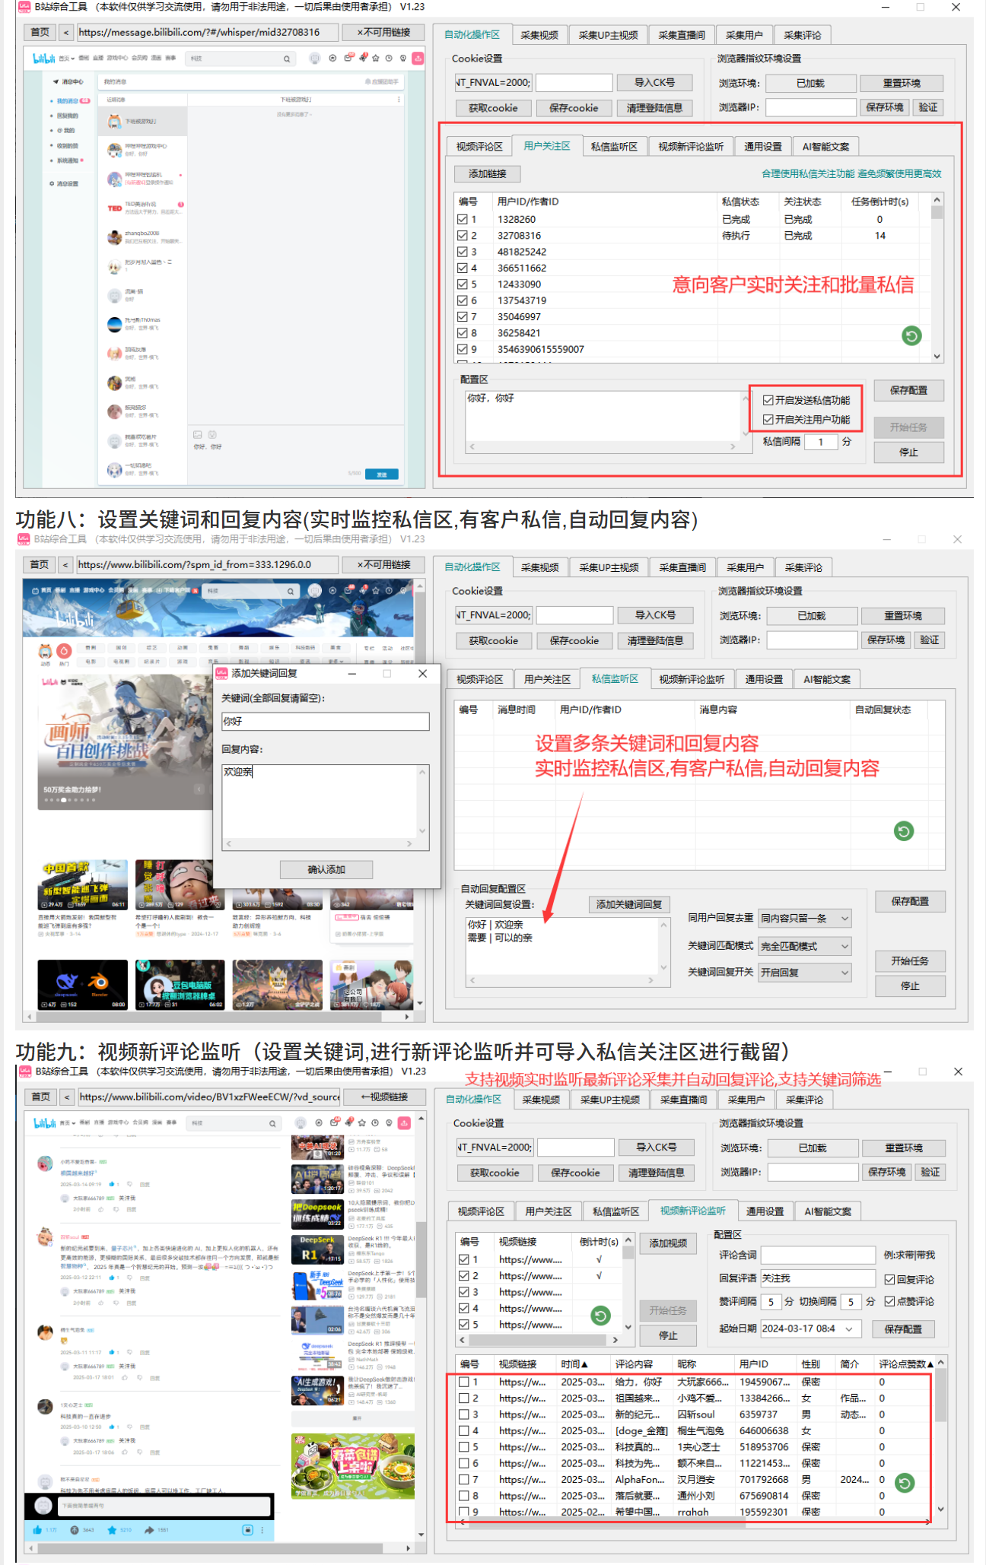This screenshot has height=1565, width=986.
Task: Open 采集直播间 tab in second window
Action: pos(682,567)
